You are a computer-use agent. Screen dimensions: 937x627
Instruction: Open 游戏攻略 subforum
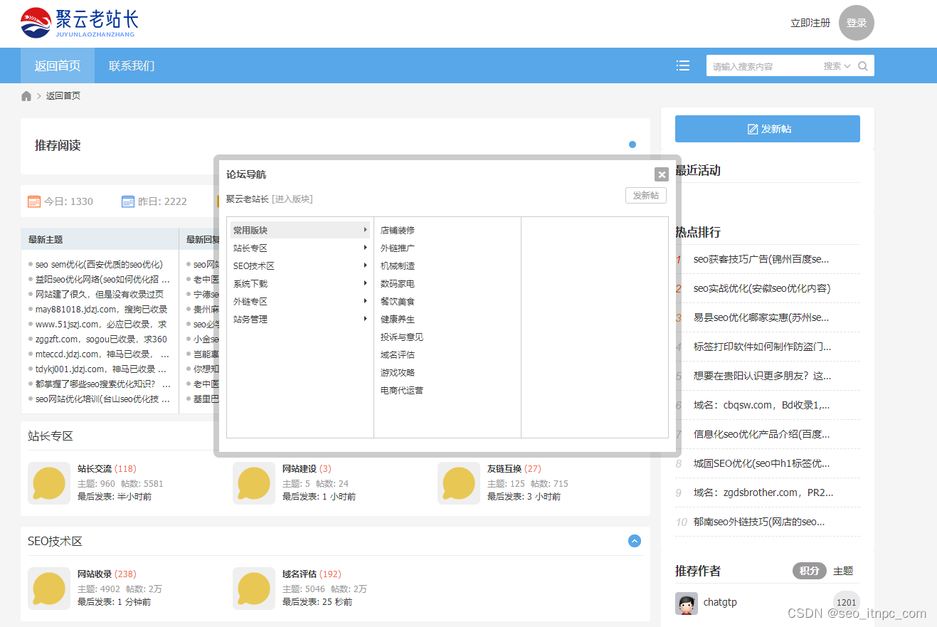[x=398, y=372]
